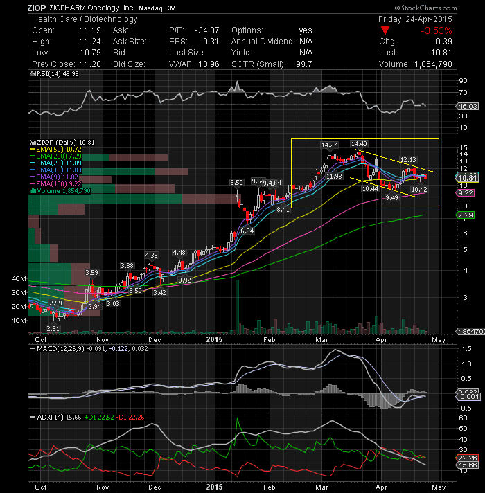Click the ZIOPHARM Oncology, Inc. company name

coord(92,8)
